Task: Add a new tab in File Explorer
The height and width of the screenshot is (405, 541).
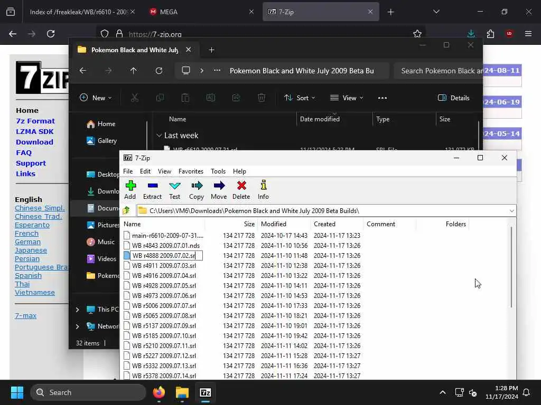Action: pos(211,50)
